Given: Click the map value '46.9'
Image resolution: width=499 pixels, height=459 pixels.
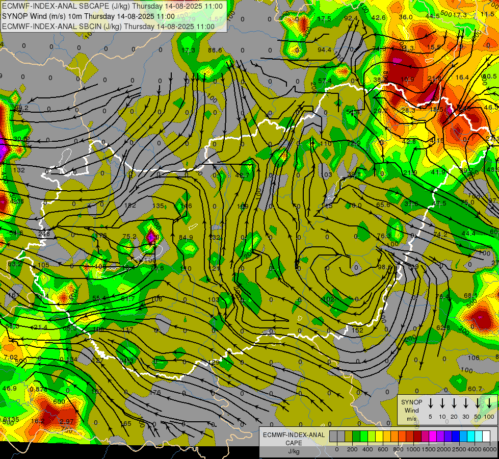Looking at the screenshot, I should click(9, 389).
